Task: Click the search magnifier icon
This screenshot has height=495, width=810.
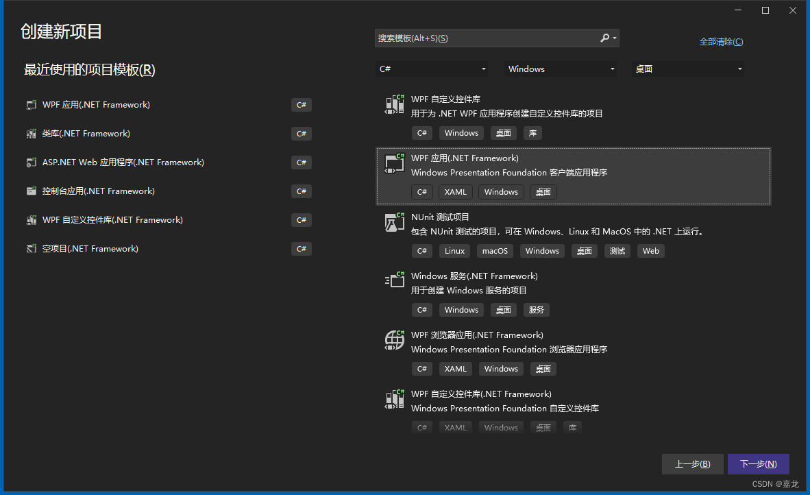Action: point(604,38)
